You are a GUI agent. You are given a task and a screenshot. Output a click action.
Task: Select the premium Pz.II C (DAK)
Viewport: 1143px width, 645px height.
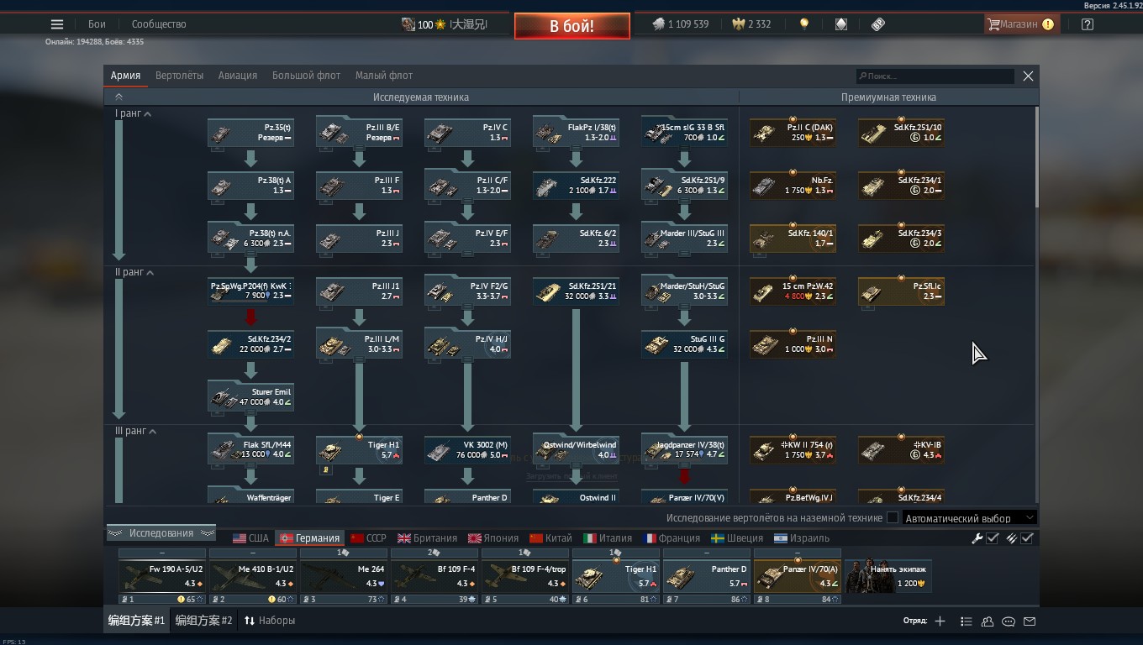click(x=793, y=133)
